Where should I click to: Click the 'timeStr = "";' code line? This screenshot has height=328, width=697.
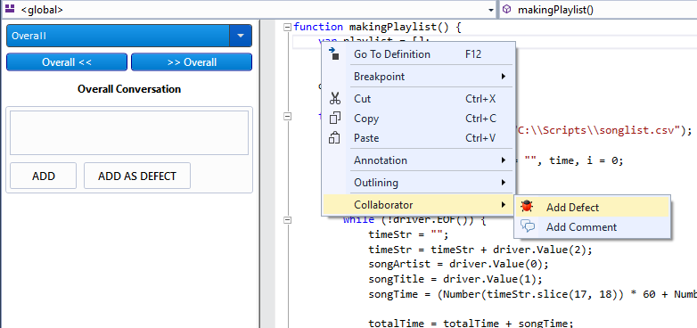[409, 234]
